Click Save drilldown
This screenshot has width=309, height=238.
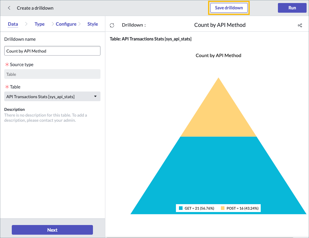point(229,8)
